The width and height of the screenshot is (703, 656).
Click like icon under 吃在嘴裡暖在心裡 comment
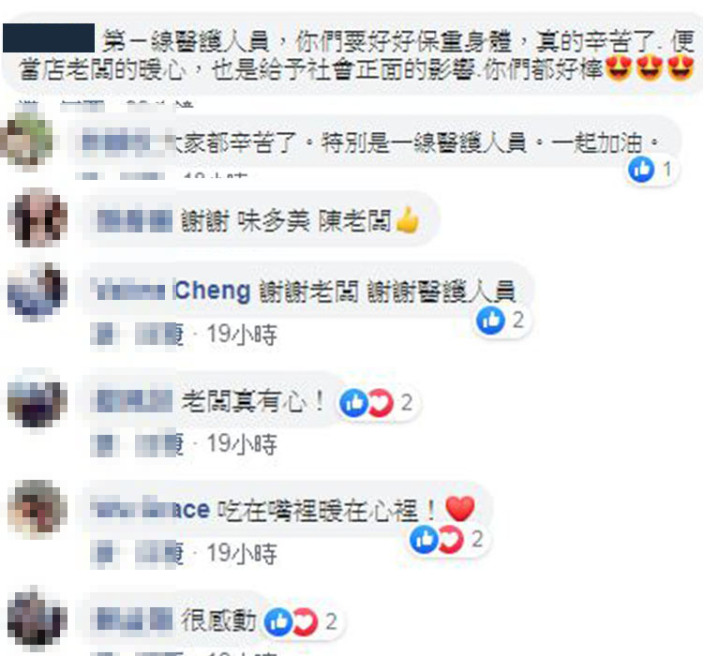(x=424, y=539)
